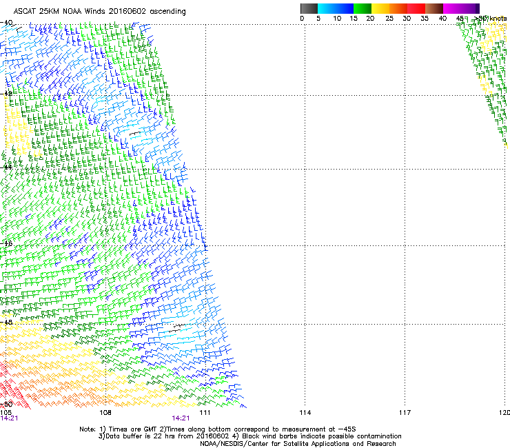Choose the red 30–35 knot color bar segment
The width and height of the screenshot is (510, 448).
pyautogui.click(x=416, y=8)
